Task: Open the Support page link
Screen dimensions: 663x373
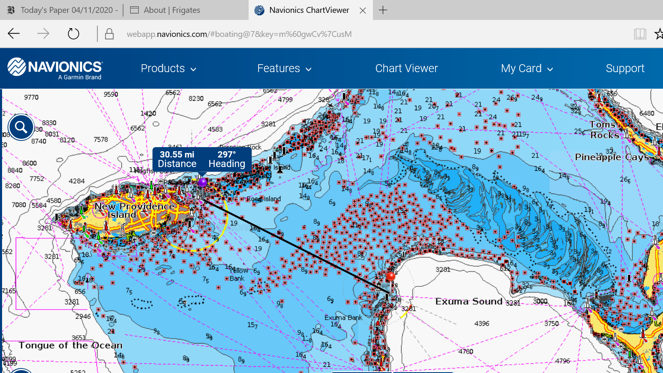Action: click(625, 68)
